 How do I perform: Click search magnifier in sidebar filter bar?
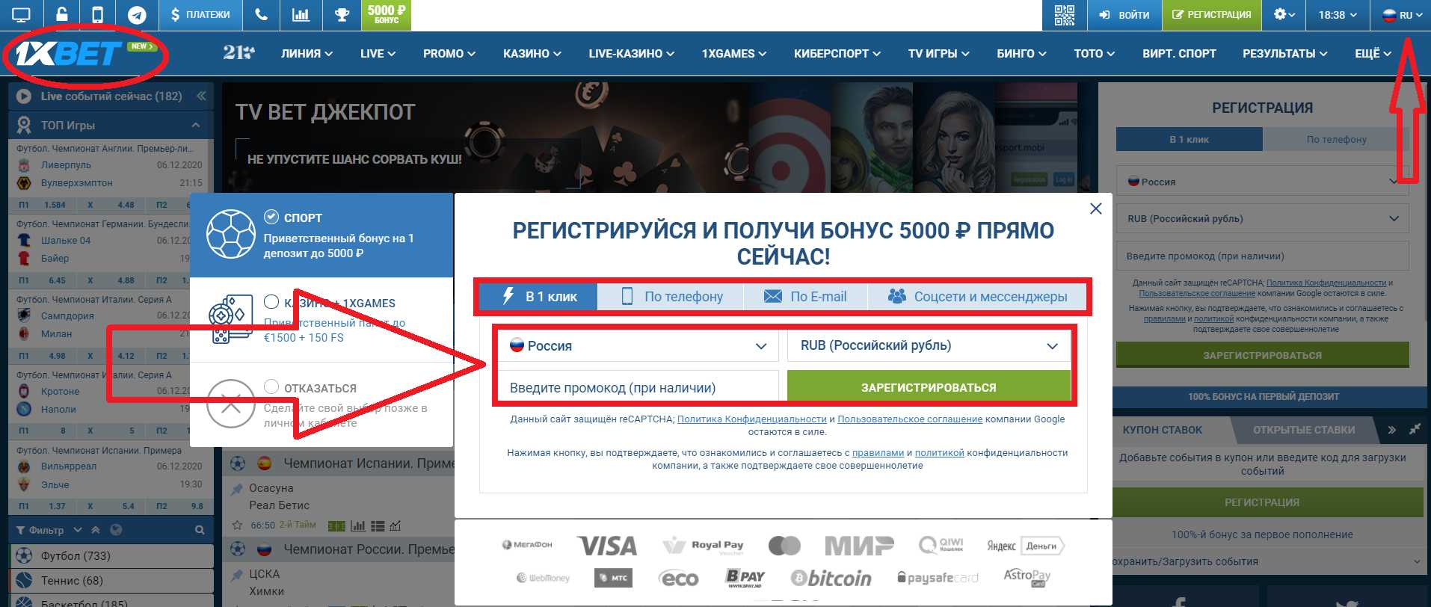200,530
